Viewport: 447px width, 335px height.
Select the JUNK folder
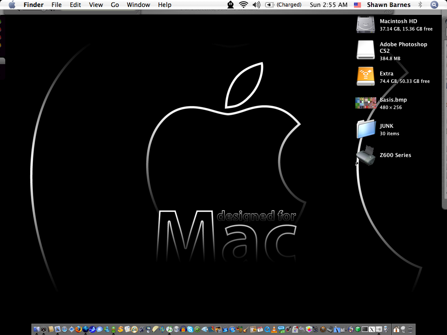[366, 129]
